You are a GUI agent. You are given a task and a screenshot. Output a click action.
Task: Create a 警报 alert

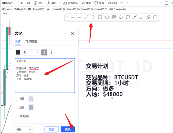click(x=99, y=3)
